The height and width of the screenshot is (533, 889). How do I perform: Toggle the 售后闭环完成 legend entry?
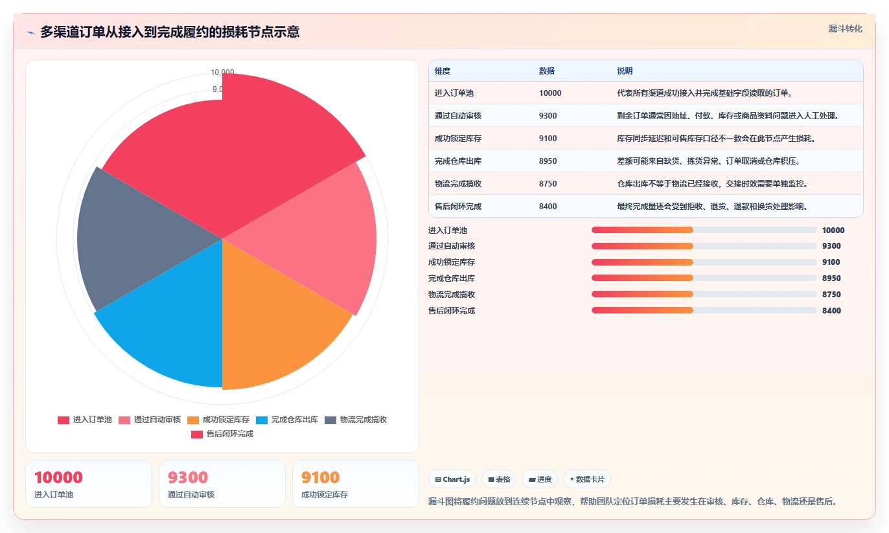point(222,434)
